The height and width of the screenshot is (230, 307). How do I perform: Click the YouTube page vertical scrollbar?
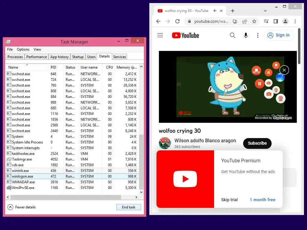[x=299, y=46]
